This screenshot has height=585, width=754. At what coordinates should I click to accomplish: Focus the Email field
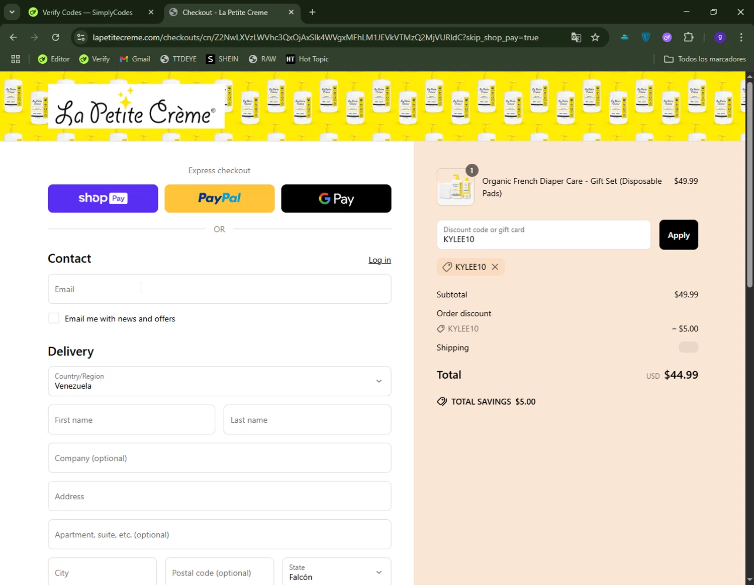220,289
